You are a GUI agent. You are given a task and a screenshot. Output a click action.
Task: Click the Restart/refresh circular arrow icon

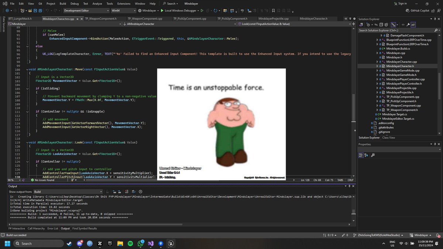(215, 11)
